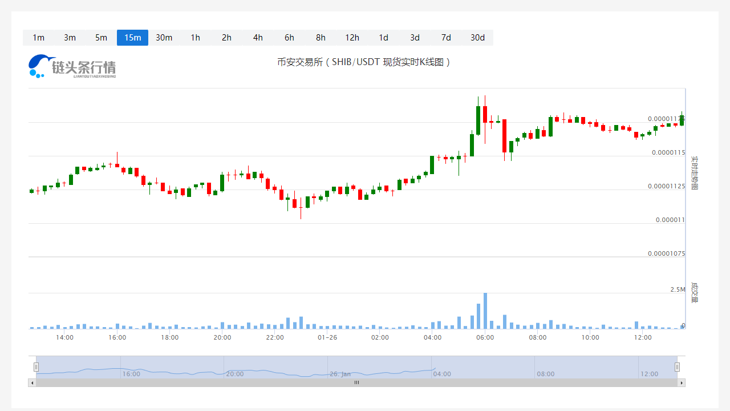Select the 5m interval tab
The width and height of the screenshot is (730, 411).
pyautogui.click(x=101, y=38)
